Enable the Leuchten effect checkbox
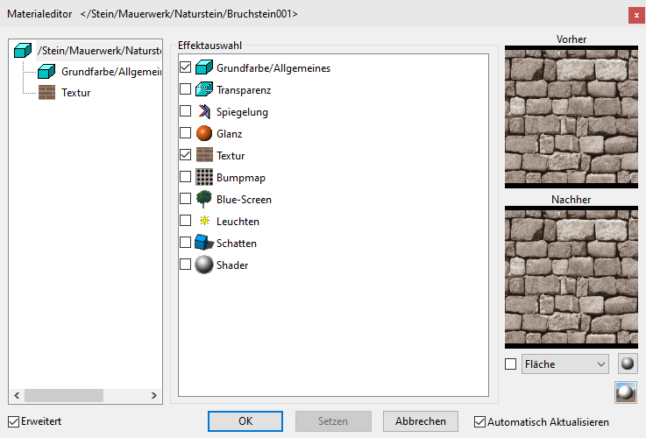This screenshot has width=646, height=438. 186,220
